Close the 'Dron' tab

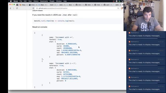tap(36, 5)
